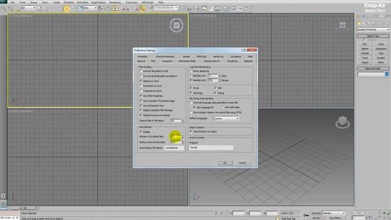Viewport: 391px width, 220px height.
Task: Select the Use code page option
Action: pyautogui.click(x=222, y=108)
